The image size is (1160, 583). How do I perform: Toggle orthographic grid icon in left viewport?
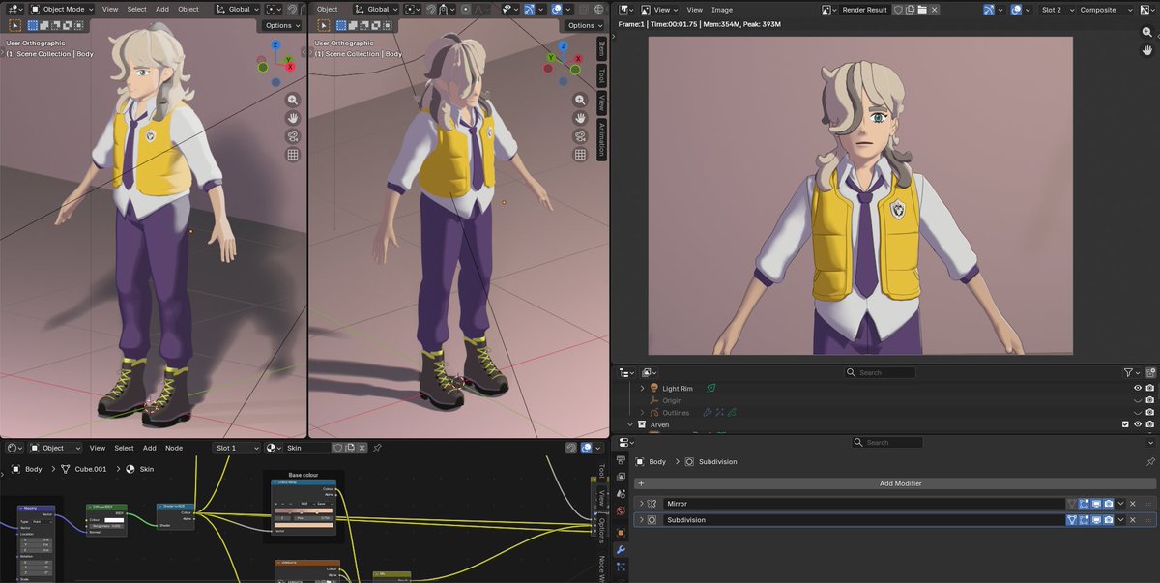pos(293,155)
